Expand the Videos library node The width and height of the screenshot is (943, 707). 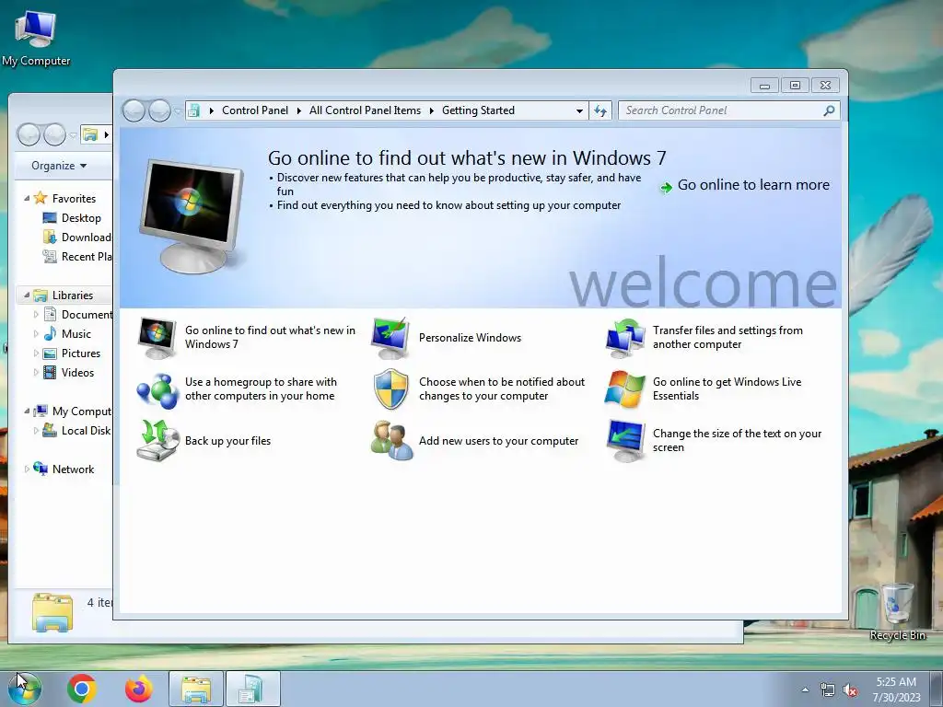(36, 372)
